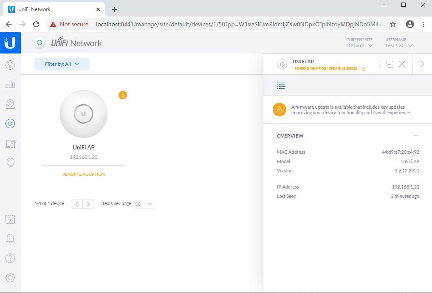
Task: Click the version value 3.2.12.2920
Action: 407,171
